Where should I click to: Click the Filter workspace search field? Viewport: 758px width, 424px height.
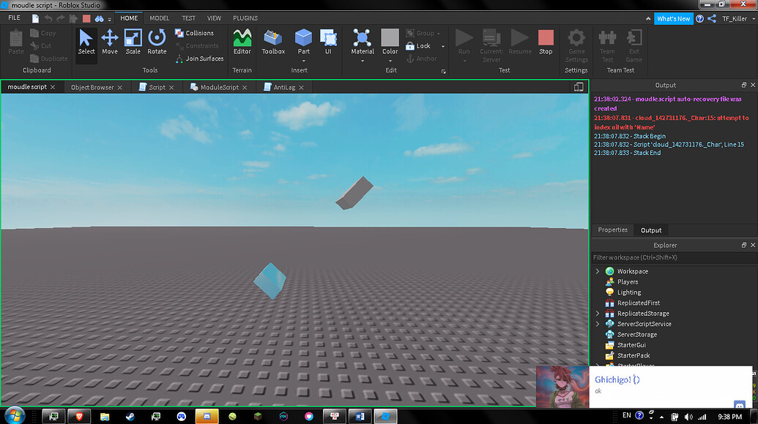pos(674,257)
